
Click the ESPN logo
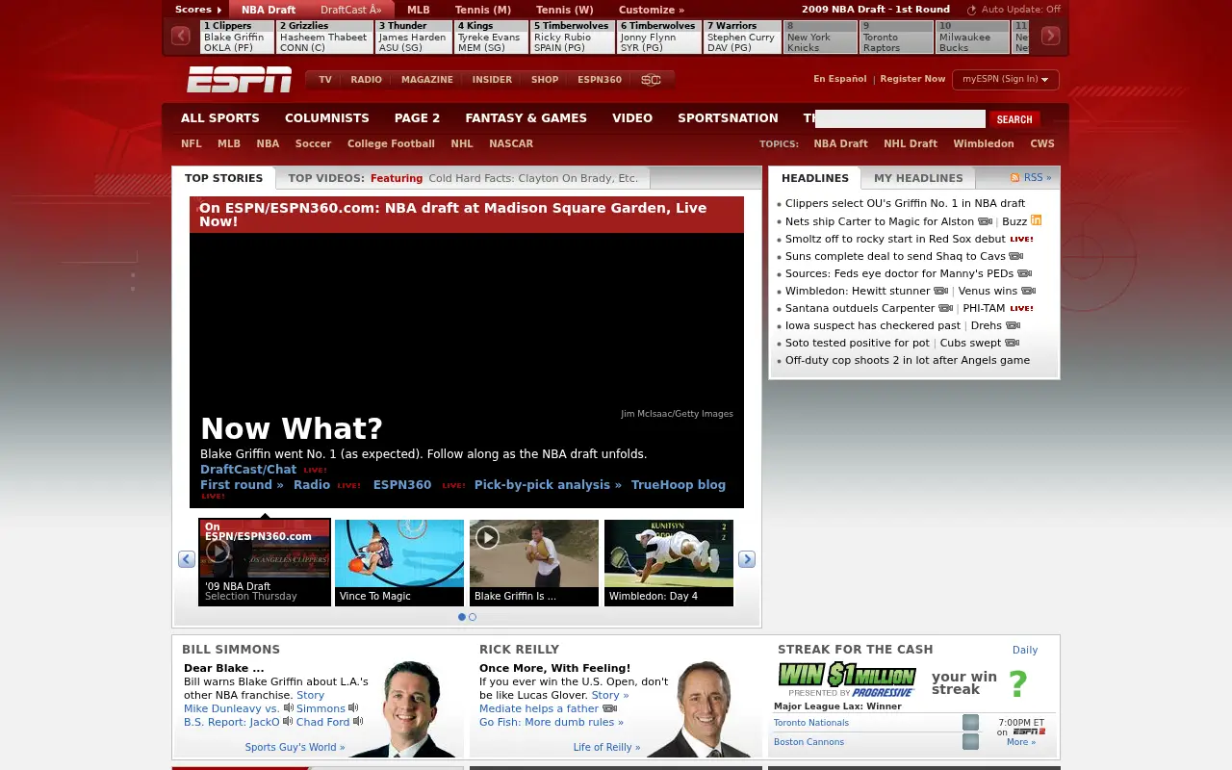(239, 80)
